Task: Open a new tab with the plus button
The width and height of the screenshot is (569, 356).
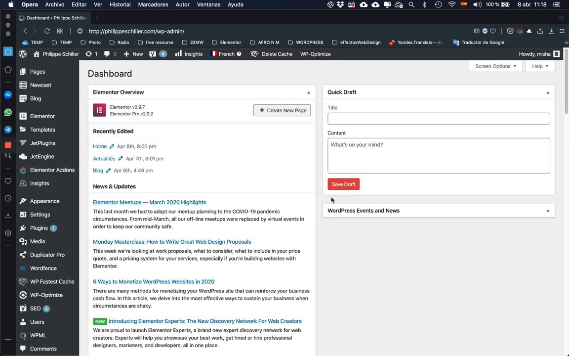Action: coord(97,17)
